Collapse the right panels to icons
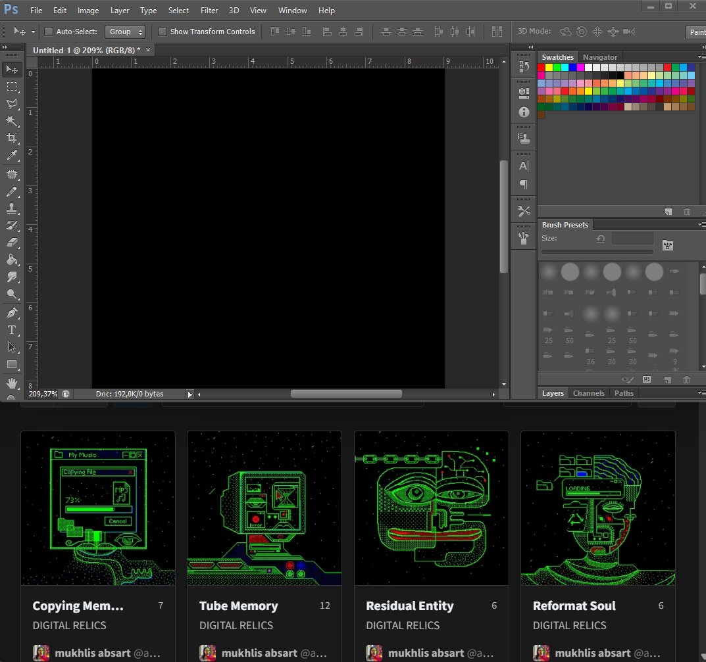The image size is (706, 662). tap(531, 47)
